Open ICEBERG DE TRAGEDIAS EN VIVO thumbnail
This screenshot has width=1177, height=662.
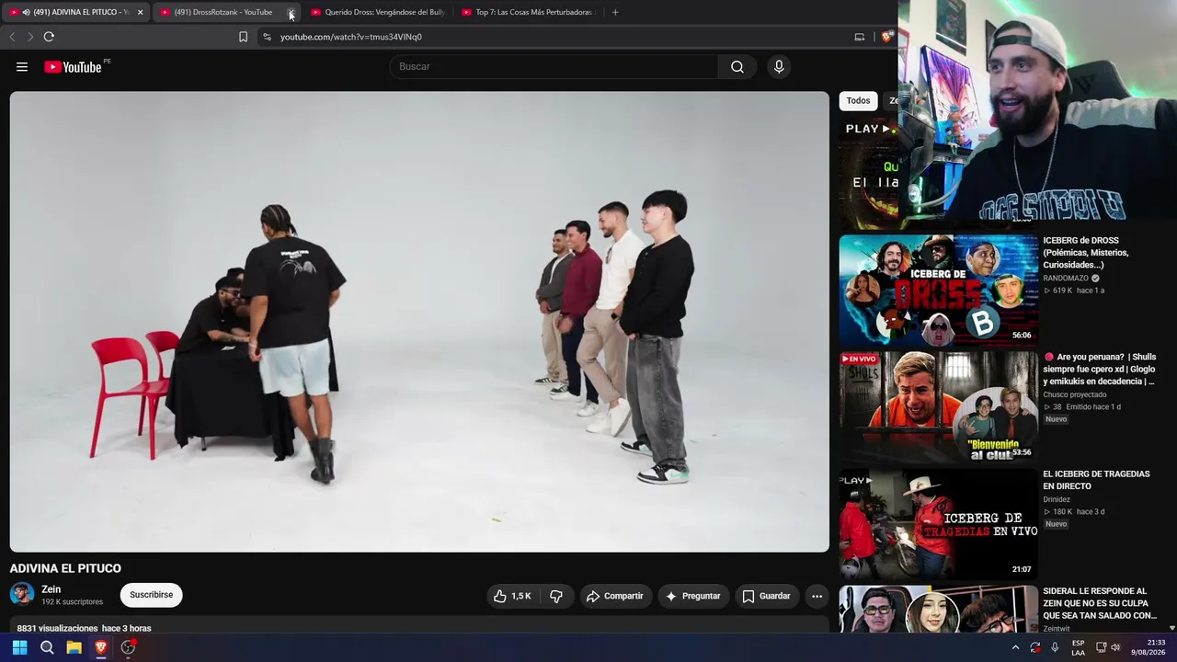click(938, 523)
